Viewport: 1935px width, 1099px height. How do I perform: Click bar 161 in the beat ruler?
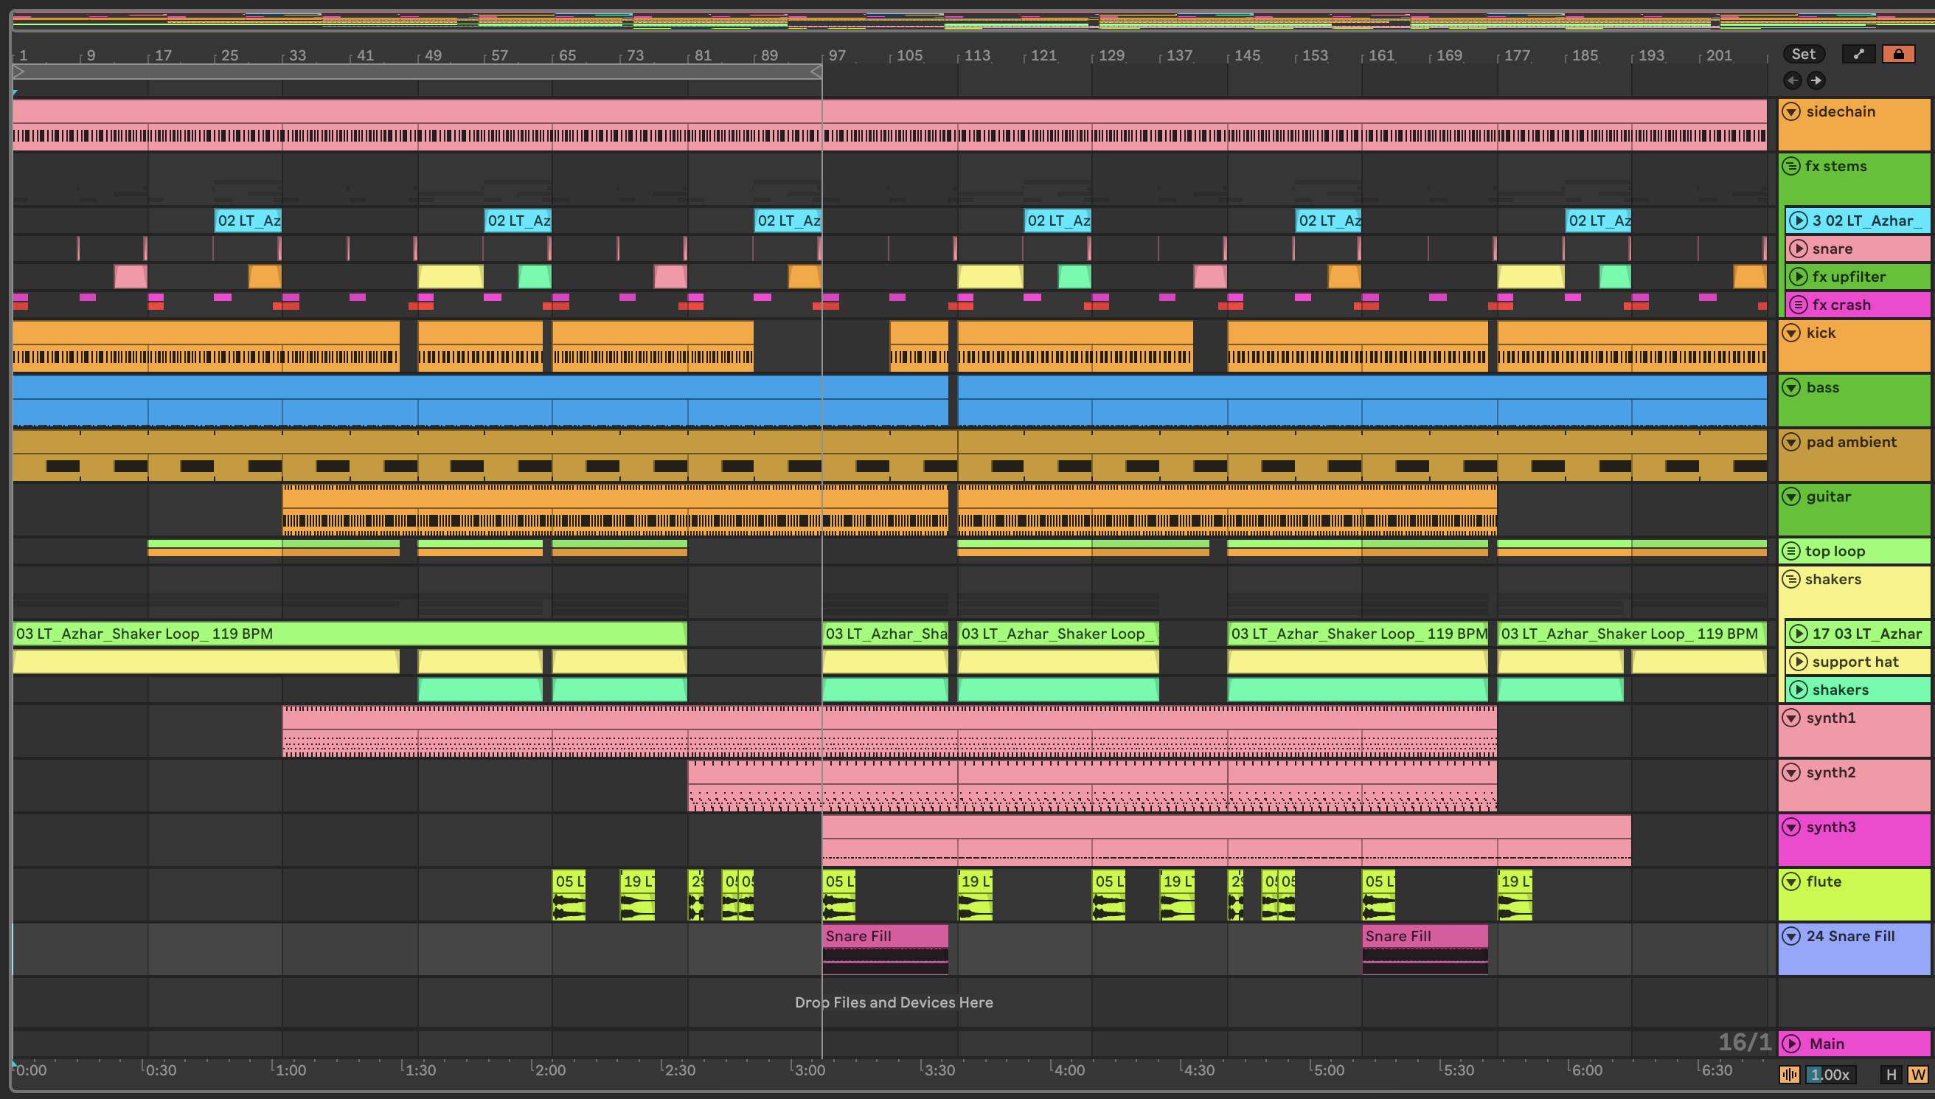1380,55
